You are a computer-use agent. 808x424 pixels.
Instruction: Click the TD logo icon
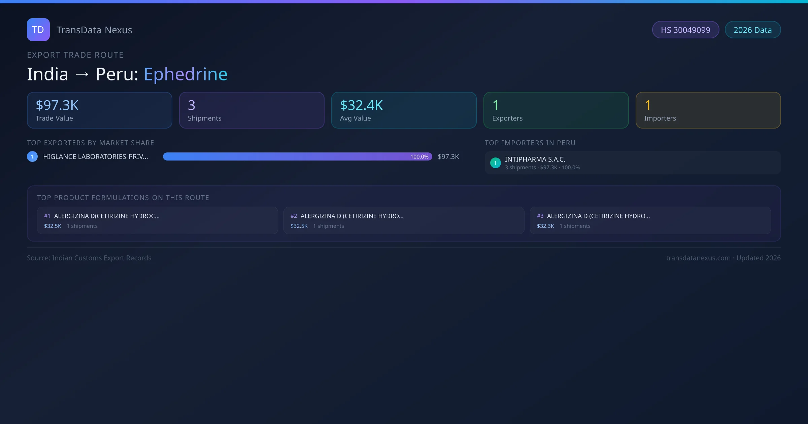pyautogui.click(x=38, y=30)
